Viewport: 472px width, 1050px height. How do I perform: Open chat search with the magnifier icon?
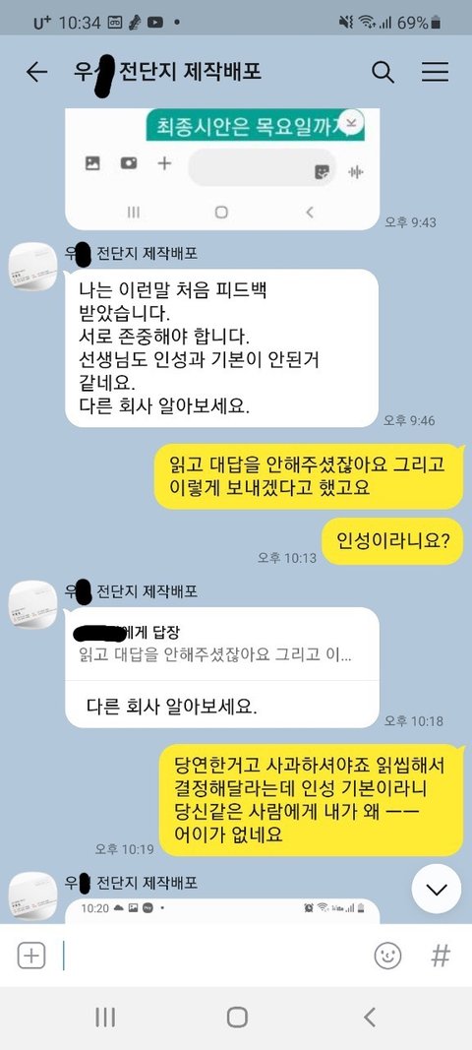pyautogui.click(x=383, y=72)
